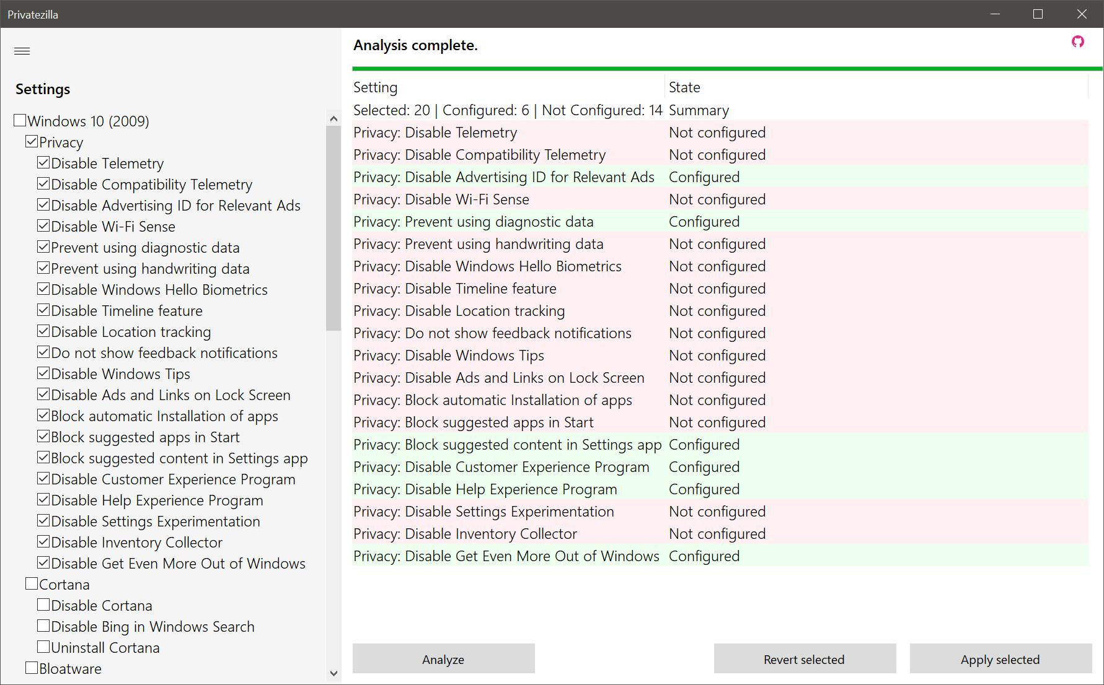Open the GitHub link icon
This screenshot has width=1104, height=685.
[x=1078, y=41]
